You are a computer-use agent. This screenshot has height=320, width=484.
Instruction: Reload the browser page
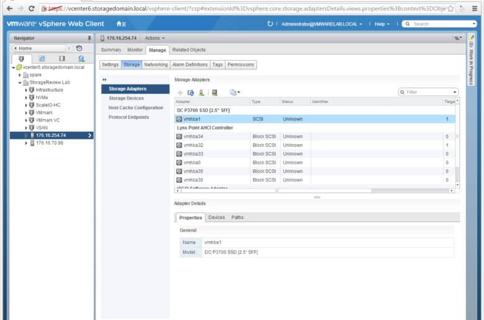(31, 9)
